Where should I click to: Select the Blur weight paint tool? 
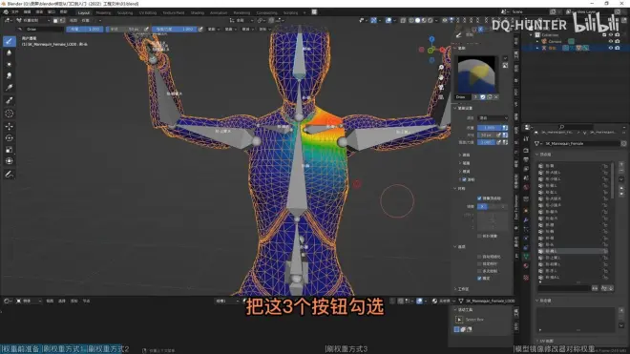[x=9, y=52]
